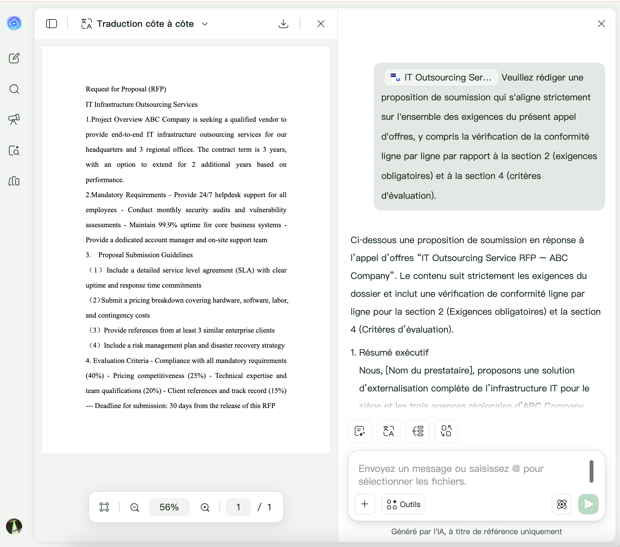Image resolution: width=620 pixels, height=547 pixels.
Task: Click the translate icon beside Traduction title
Action: click(86, 24)
